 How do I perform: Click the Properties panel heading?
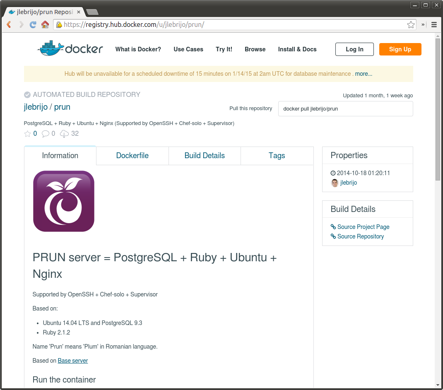349,155
